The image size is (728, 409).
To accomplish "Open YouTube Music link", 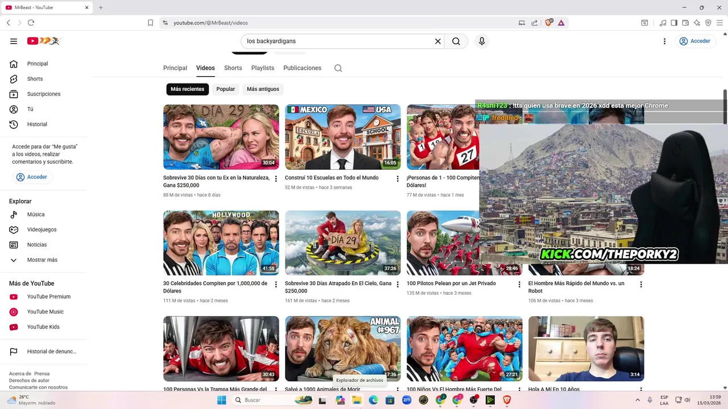I will tap(45, 311).
